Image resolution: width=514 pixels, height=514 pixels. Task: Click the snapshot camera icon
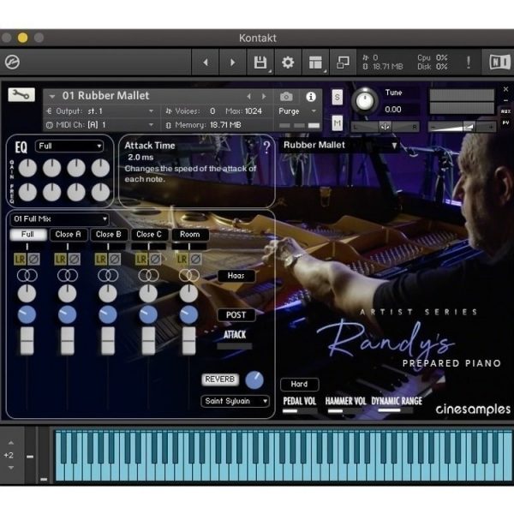click(x=286, y=97)
